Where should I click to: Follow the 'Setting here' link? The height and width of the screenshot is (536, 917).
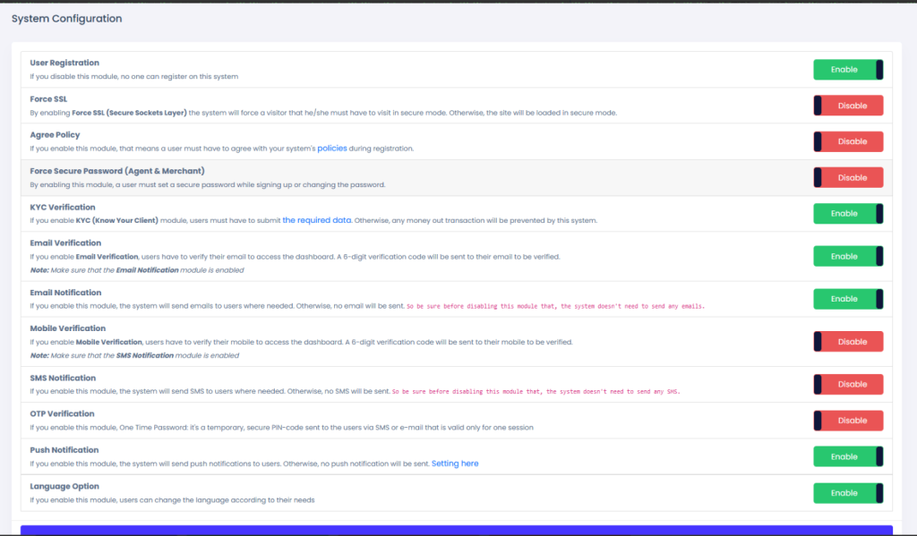pos(455,464)
